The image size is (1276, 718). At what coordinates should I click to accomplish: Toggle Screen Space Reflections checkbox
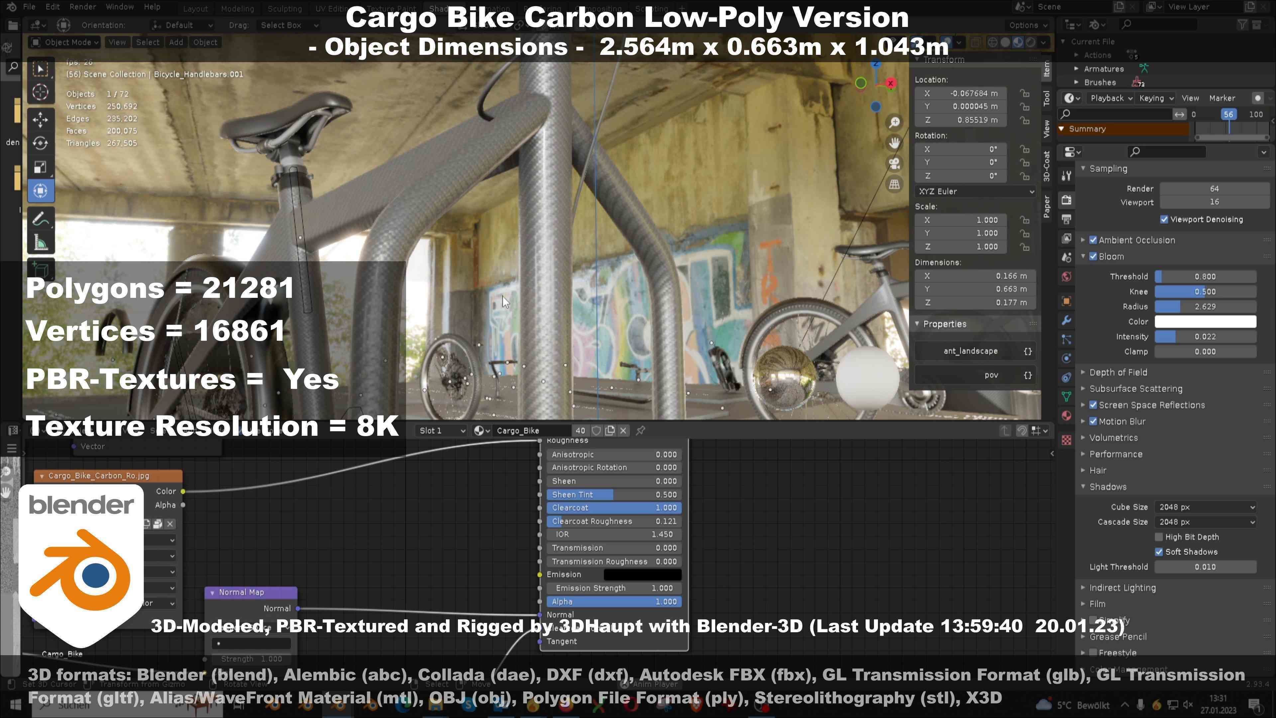1093,405
